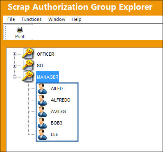Select user name AILED
The width and height of the screenshot is (163, 152).
pos(57,88)
